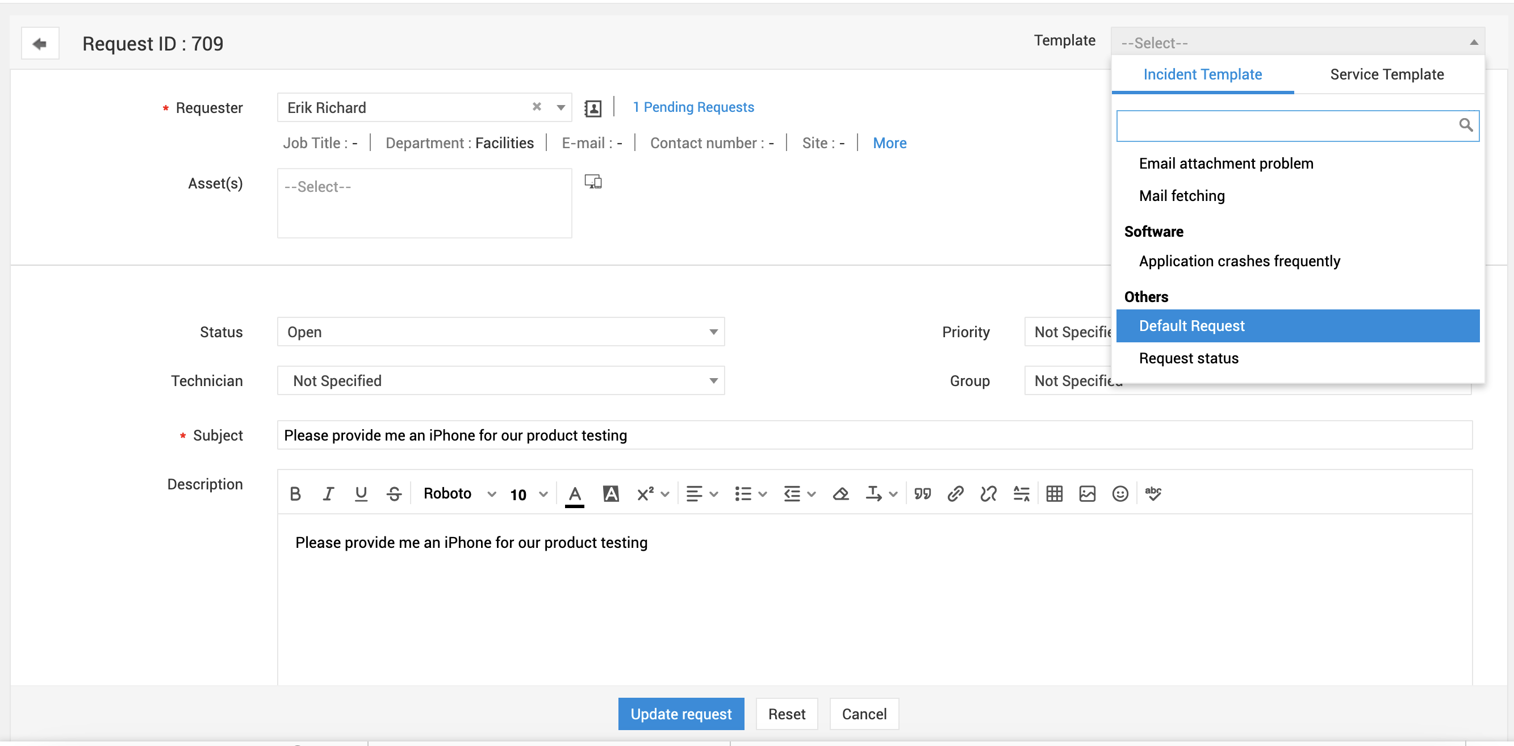Open the 1 Pending Requests link
1514x746 pixels.
pos(693,107)
